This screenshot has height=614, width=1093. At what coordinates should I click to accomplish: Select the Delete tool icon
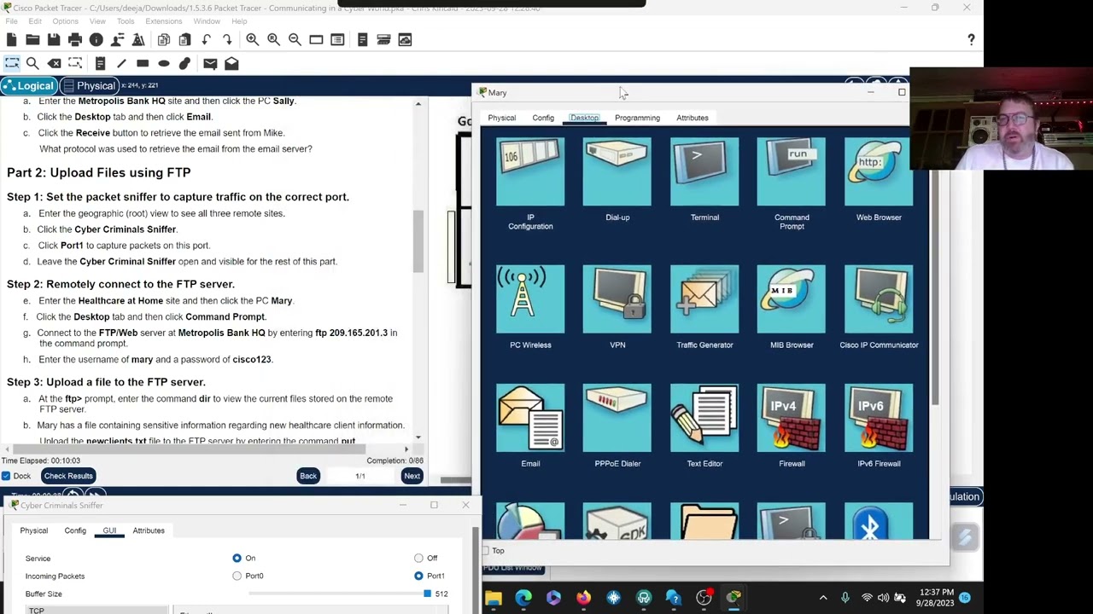(54, 63)
